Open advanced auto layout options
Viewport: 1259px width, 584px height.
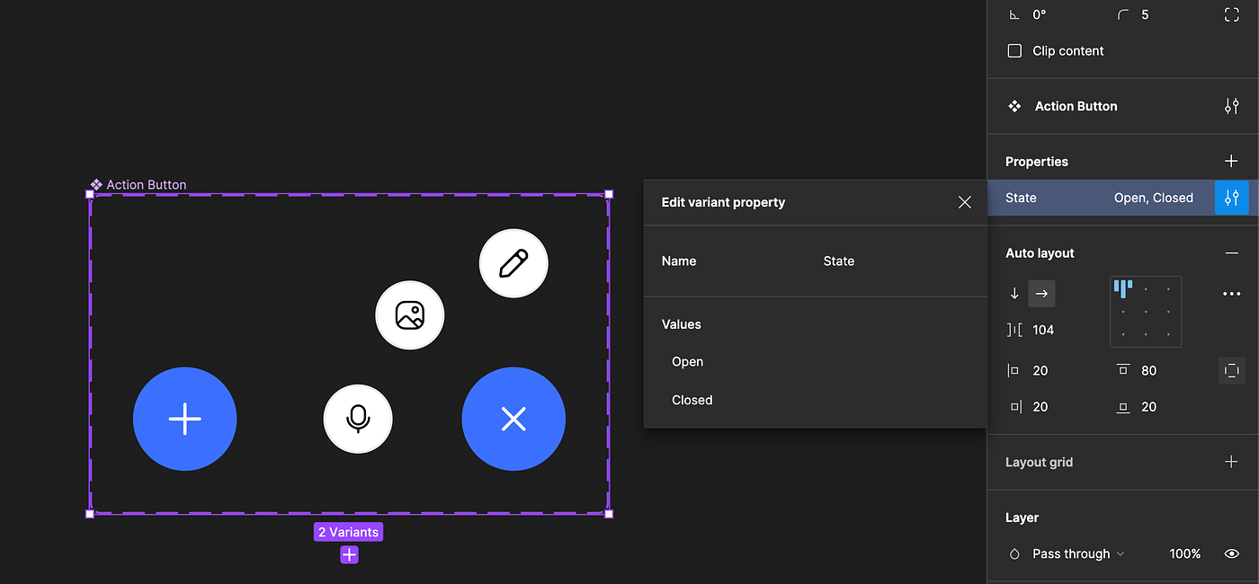click(1231, 293)
